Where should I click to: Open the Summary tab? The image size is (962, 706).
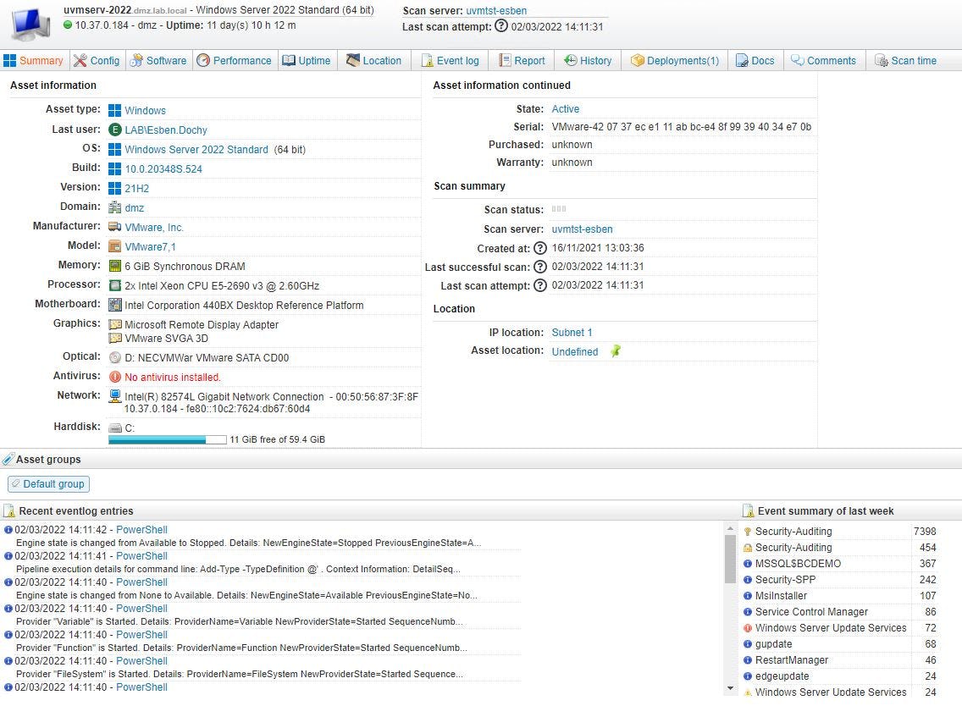point(34,61)
